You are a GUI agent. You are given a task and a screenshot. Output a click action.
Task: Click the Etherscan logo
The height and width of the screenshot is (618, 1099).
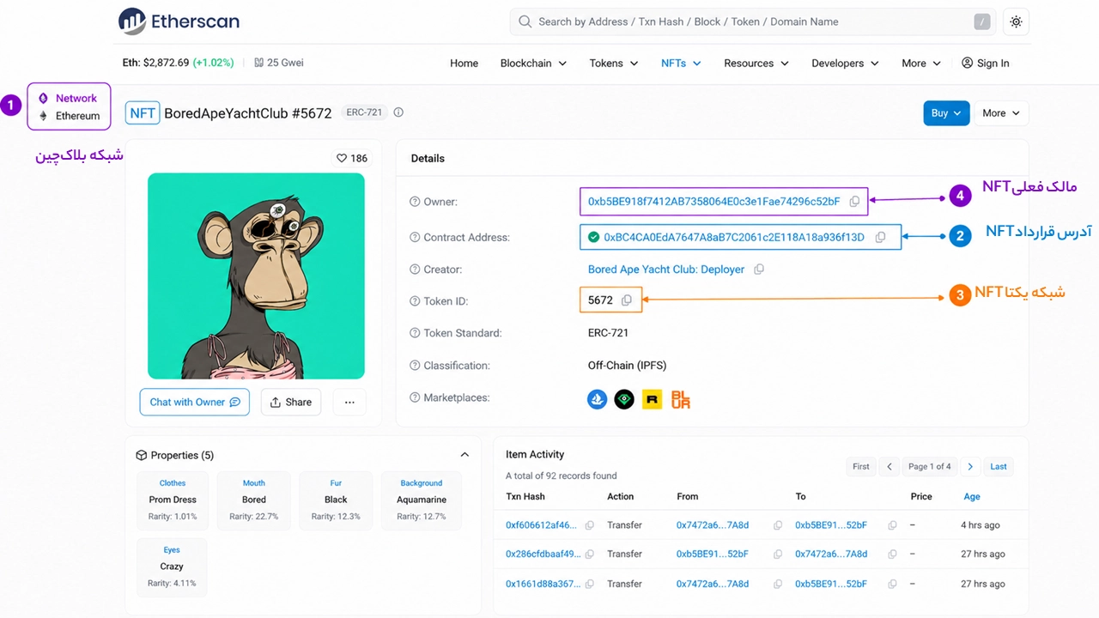179,21
